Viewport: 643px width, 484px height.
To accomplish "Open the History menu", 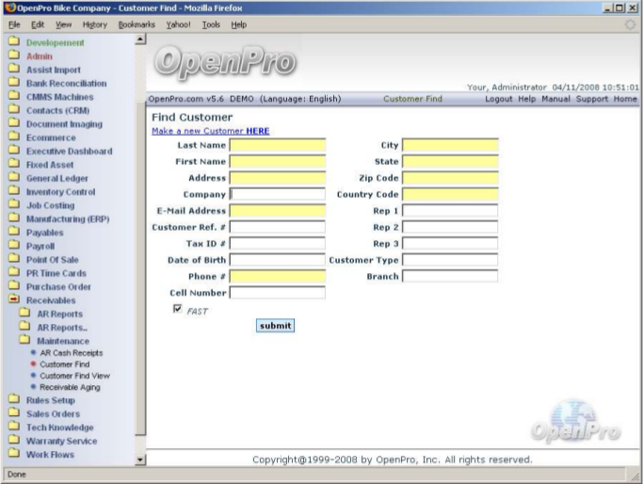I will pyautogui.click(x=94, y=24).
